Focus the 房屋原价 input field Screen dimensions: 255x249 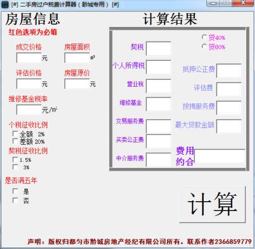[x=77, y=84]
